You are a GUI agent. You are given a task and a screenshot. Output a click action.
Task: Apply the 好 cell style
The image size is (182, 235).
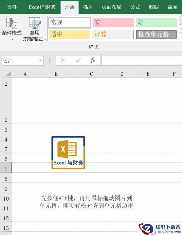(x=156, y=23)
